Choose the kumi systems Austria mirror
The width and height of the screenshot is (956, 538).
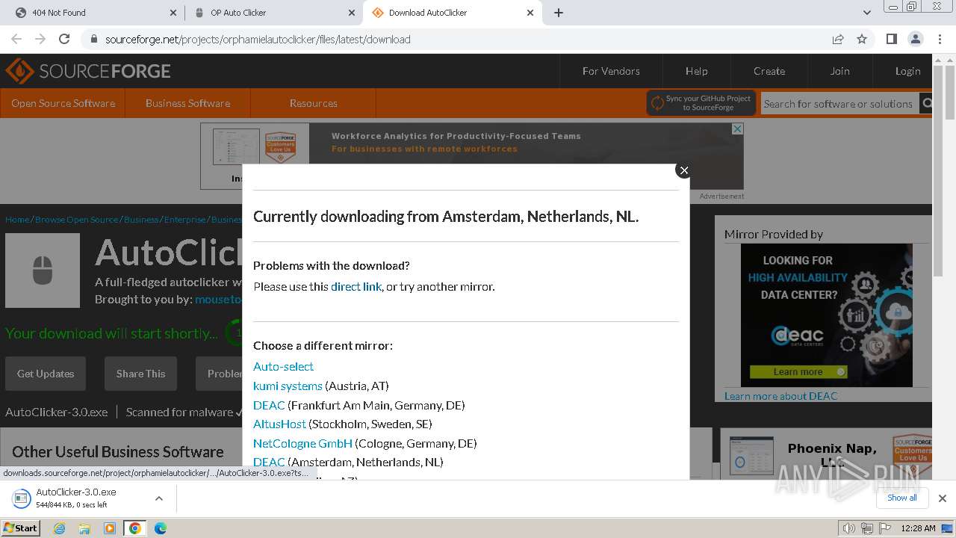(288, 386)
